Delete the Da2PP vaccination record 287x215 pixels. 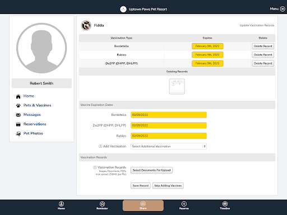tap(263, 63)
